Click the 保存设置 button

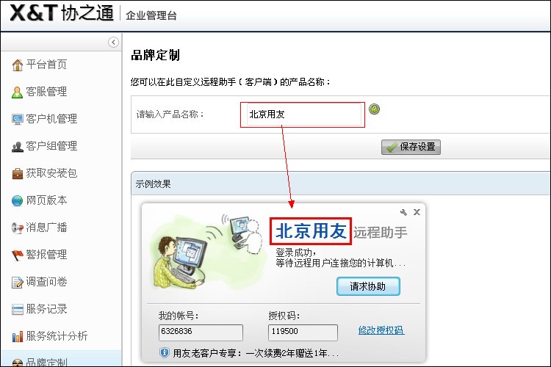(411, 147)
